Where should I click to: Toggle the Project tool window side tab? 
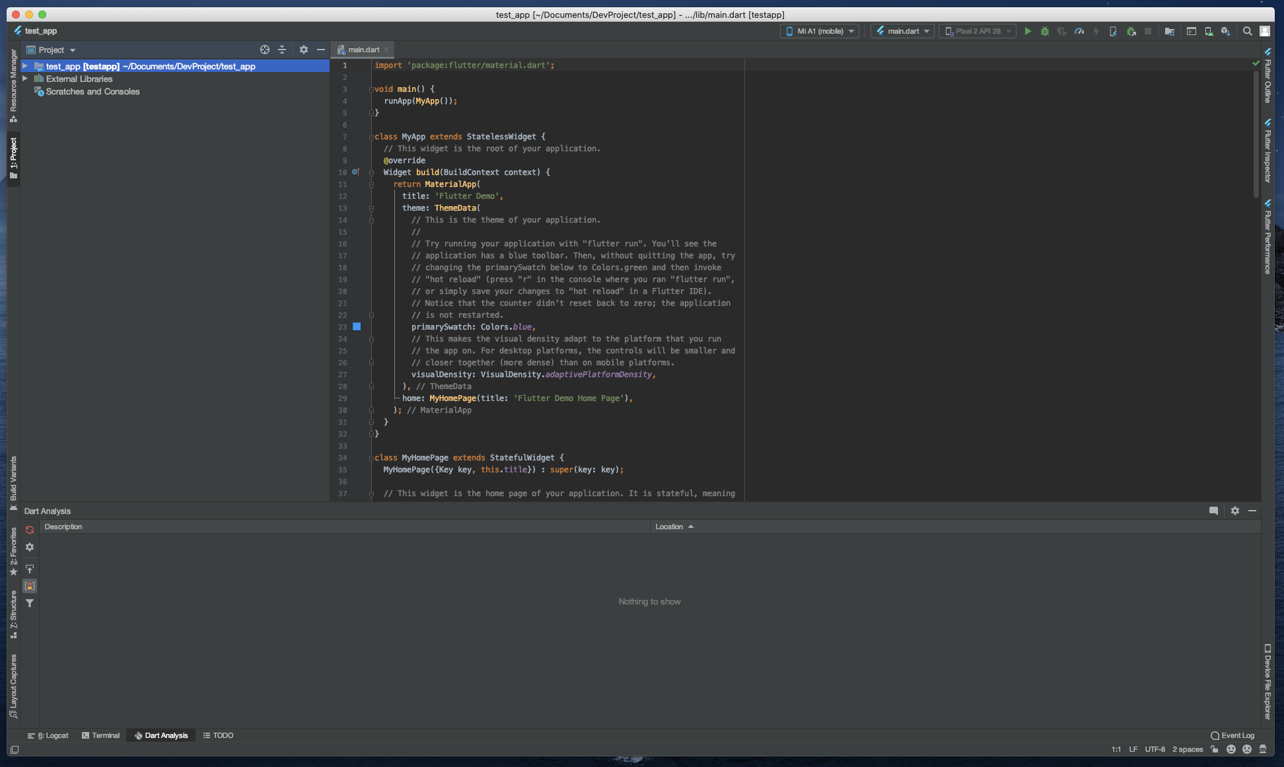[13, 157]
